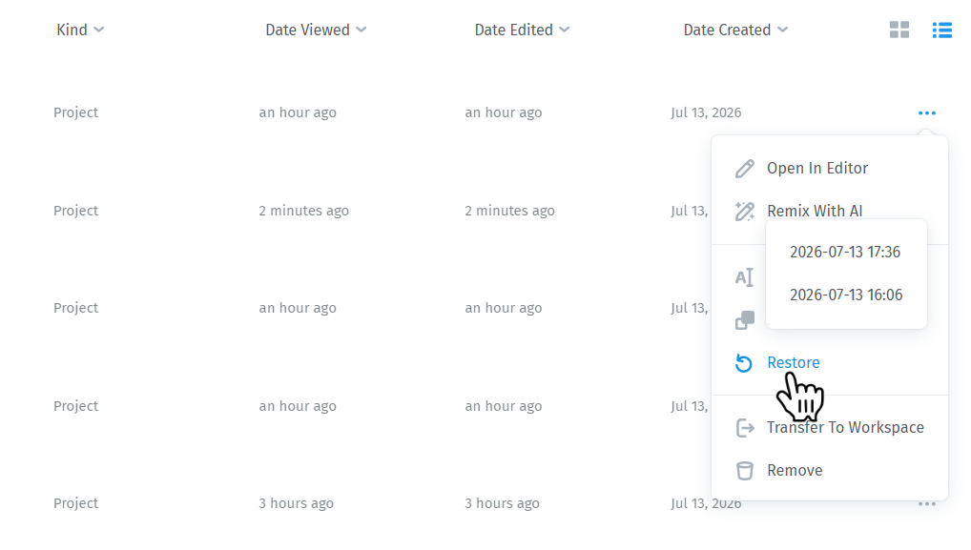
Task: Click the rename text-cursor icon
Action: (744, 277)
